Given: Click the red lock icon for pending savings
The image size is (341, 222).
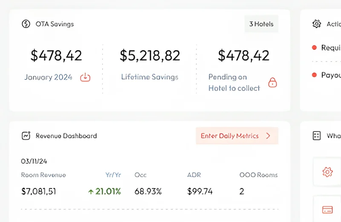Looking at the screenshot, I should tap(272, 83).
